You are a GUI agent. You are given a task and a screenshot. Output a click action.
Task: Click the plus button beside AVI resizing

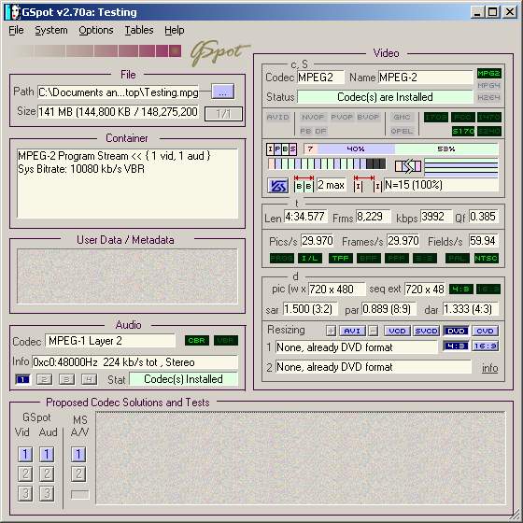331,331
